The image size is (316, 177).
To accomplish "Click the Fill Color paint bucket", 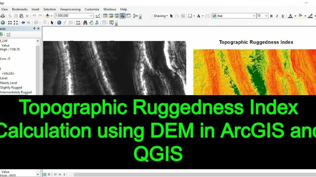I will (x=301, y=15).
